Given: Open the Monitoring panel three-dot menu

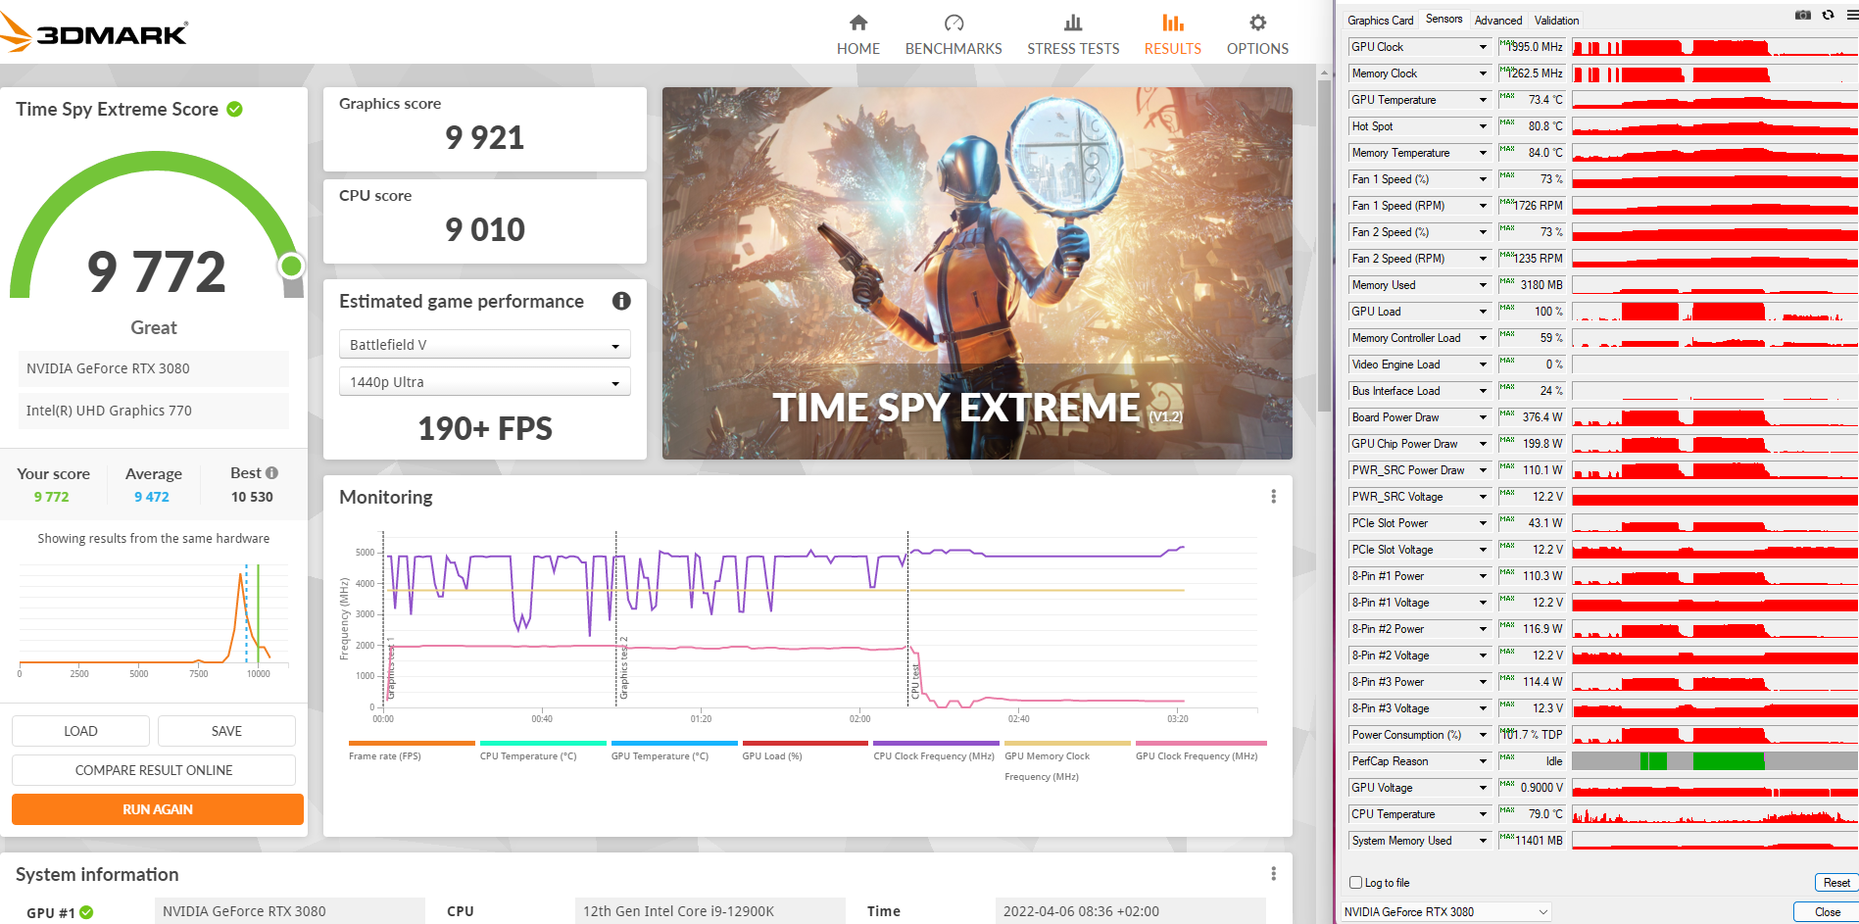Looking at the screenshot, I should pos(1273,497).
